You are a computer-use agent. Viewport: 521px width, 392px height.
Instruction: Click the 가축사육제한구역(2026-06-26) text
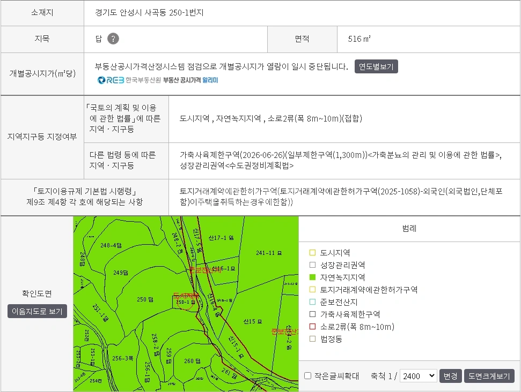tap(232, 155)
